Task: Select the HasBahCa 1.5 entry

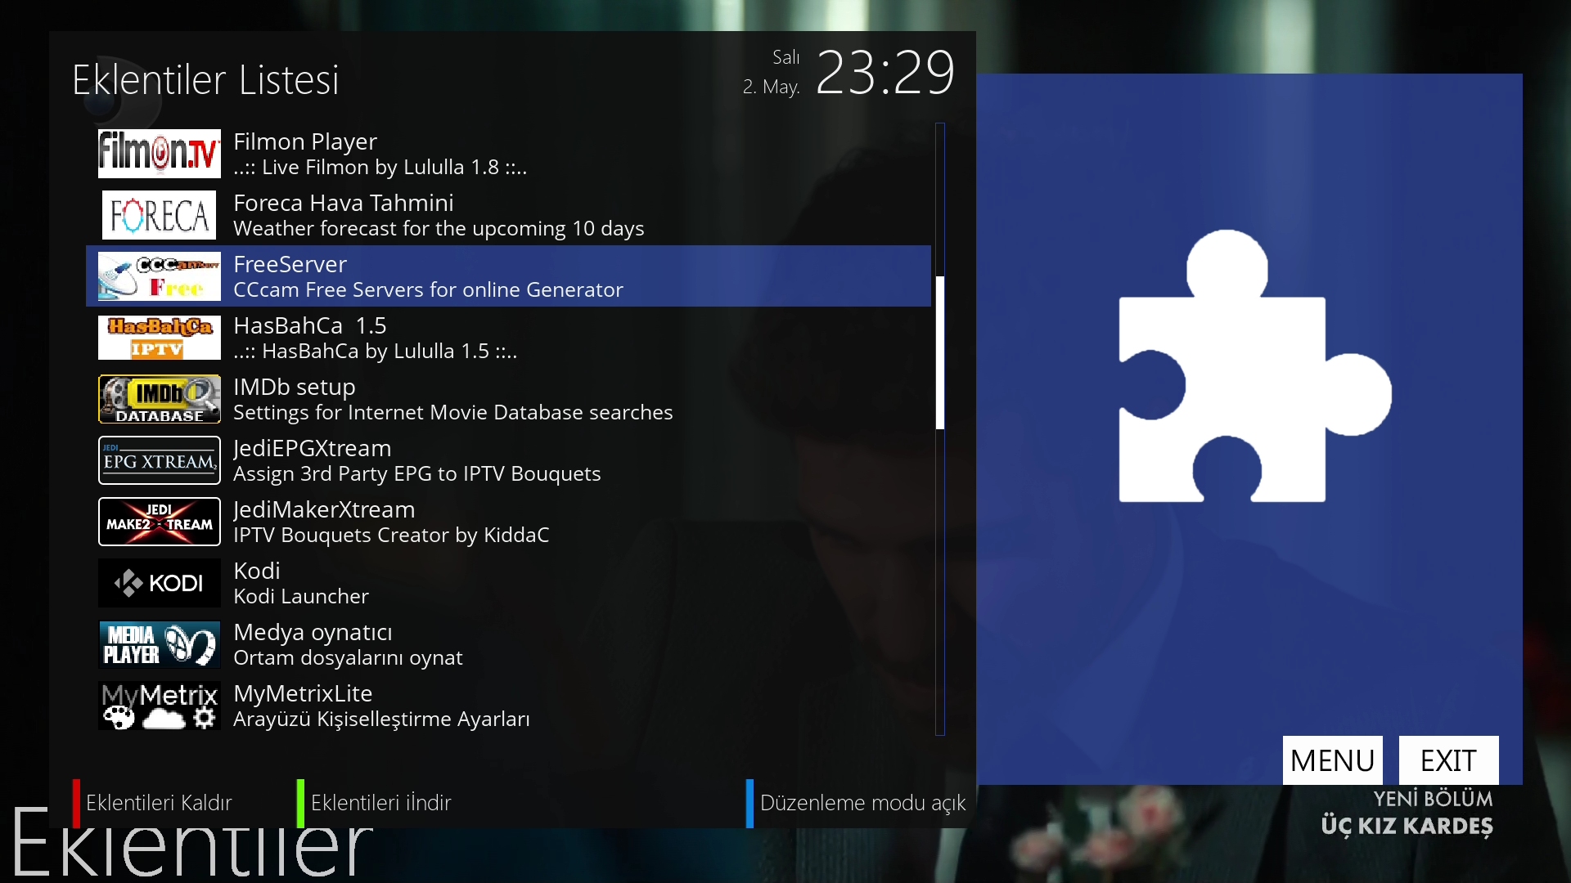Action: tap(508, 338)
